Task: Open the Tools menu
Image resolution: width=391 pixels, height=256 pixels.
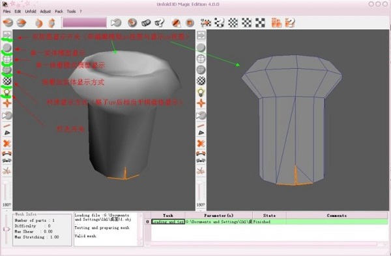Action: tap(71, 12)
